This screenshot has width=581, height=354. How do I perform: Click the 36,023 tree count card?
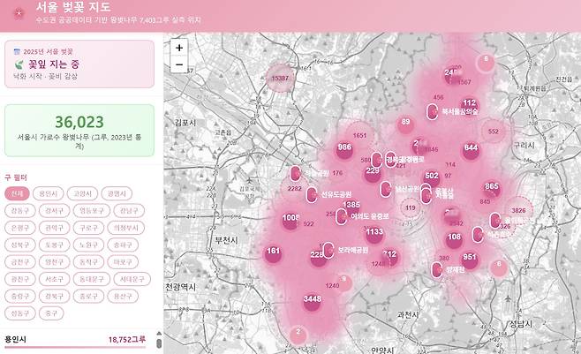point(79,131)
